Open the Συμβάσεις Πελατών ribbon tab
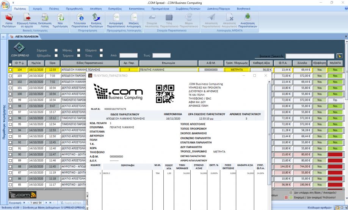Screen dimensions: 348x210 [188, 9]
